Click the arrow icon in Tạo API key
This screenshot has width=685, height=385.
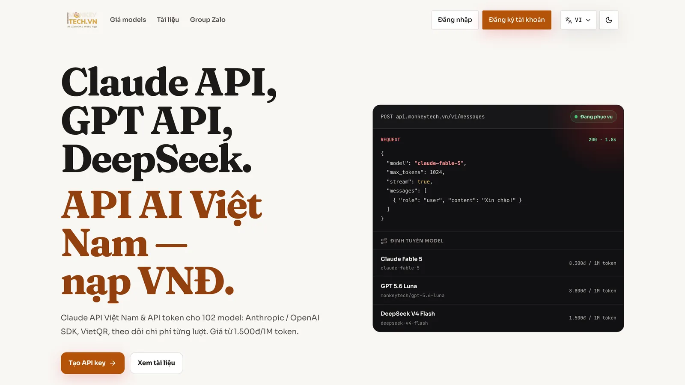click(113, 363)
